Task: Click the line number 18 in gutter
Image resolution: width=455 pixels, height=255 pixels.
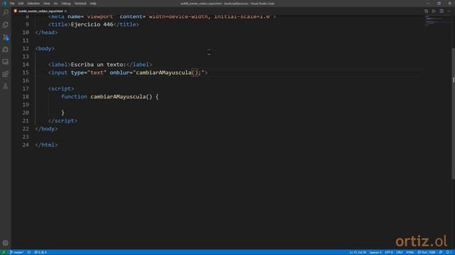Action: click(26, 96)
